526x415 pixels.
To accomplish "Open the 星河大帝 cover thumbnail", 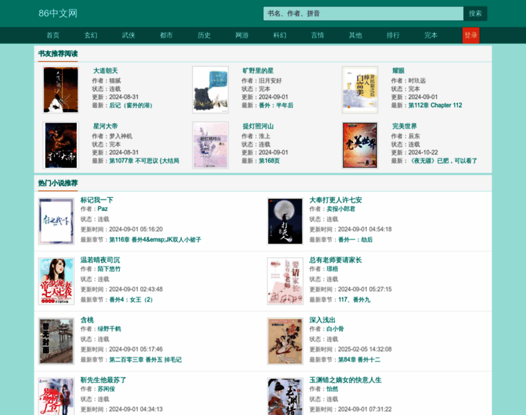I will point(61,145).
